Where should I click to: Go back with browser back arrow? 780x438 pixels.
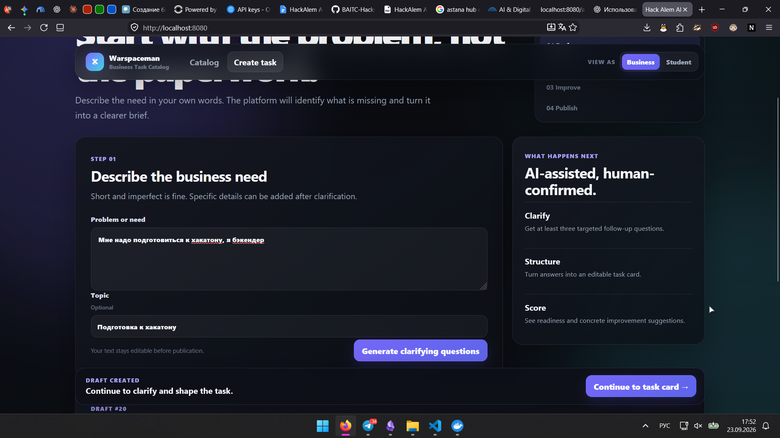pos(11,28)
